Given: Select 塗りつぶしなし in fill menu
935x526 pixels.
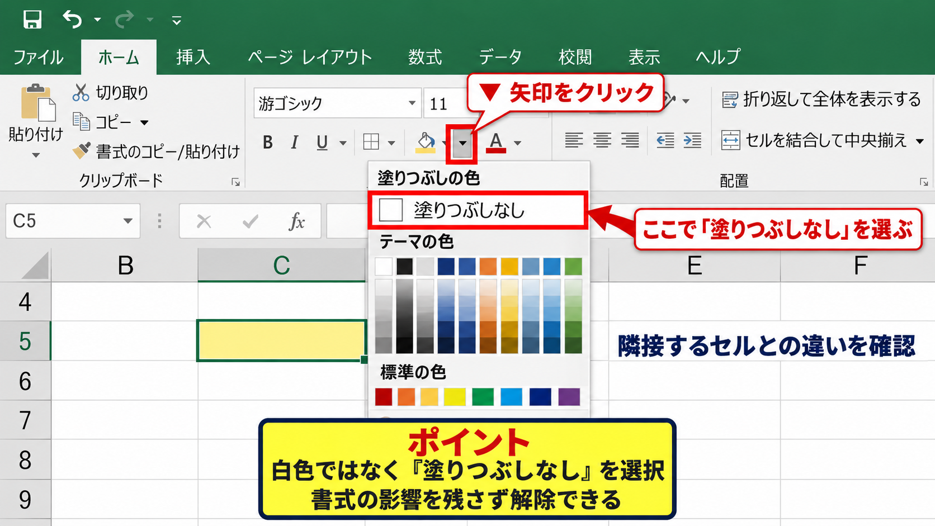Looking at the screenshot, I should (x=478, y=210).
